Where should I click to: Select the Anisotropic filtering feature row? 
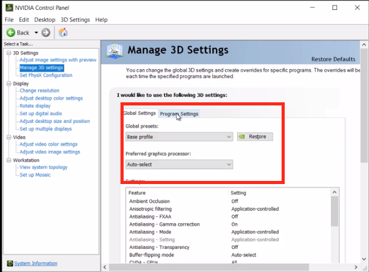tap(229, 209)
